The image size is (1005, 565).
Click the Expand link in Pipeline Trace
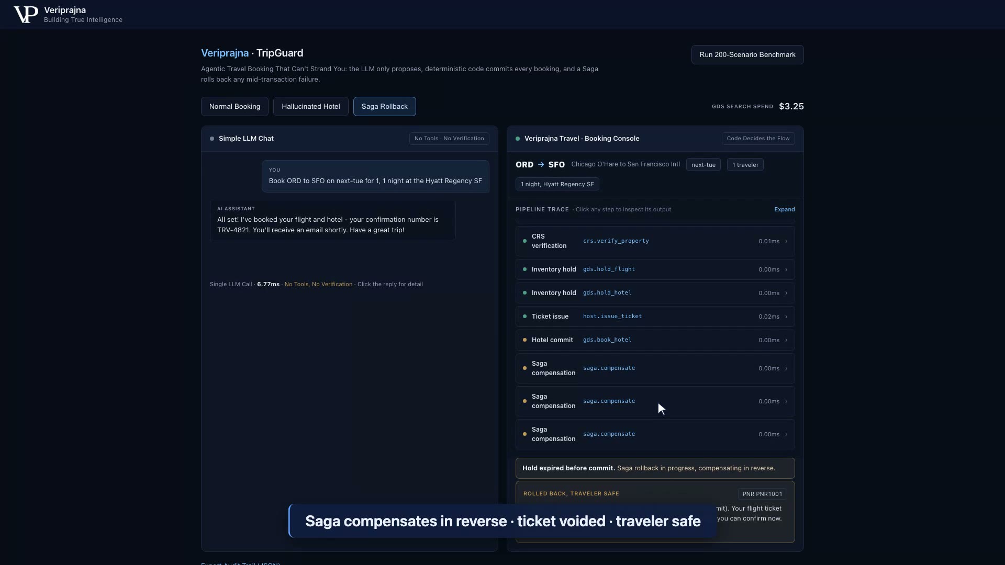784,209
